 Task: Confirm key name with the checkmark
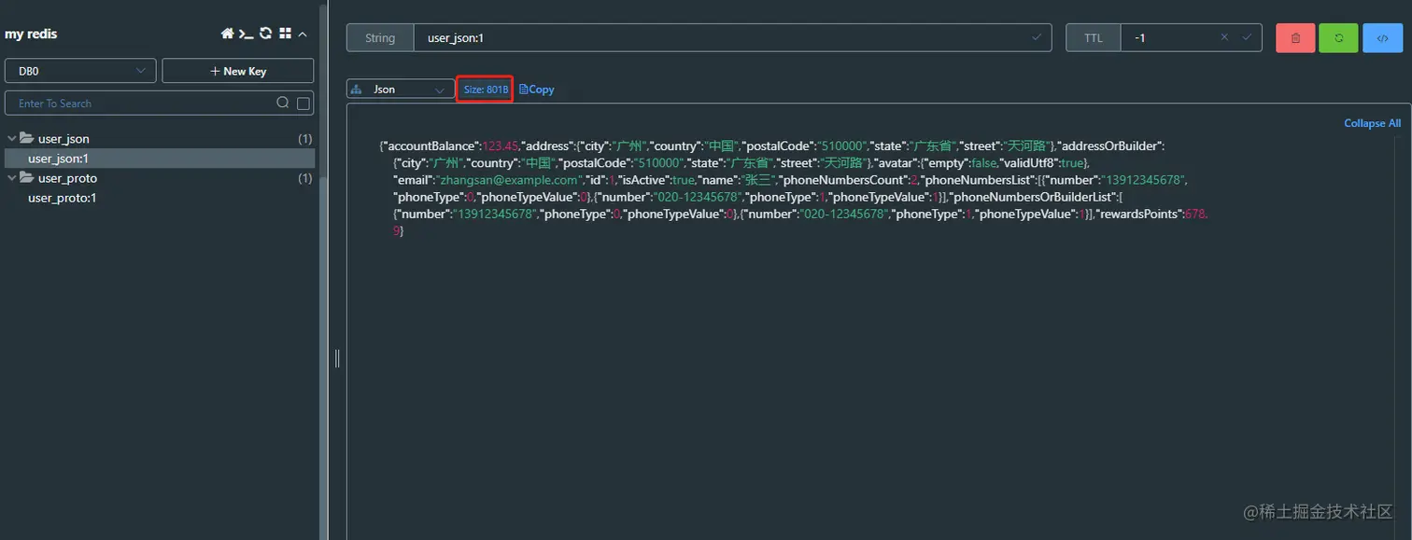pos(1037,37)
